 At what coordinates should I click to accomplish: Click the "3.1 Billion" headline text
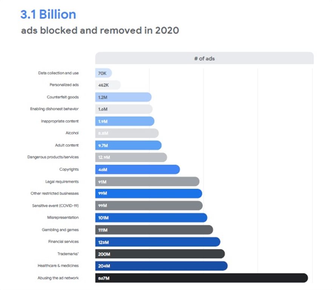48,14
